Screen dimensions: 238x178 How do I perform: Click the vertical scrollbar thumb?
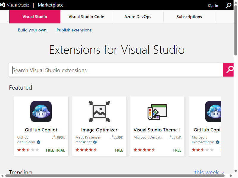coord(236,30)
